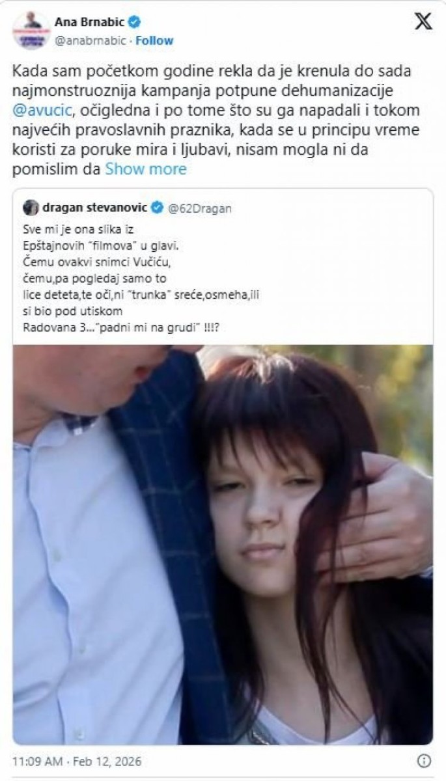
Task: Click the dragan stevanovic display name
Action: [x=95, y=208]
